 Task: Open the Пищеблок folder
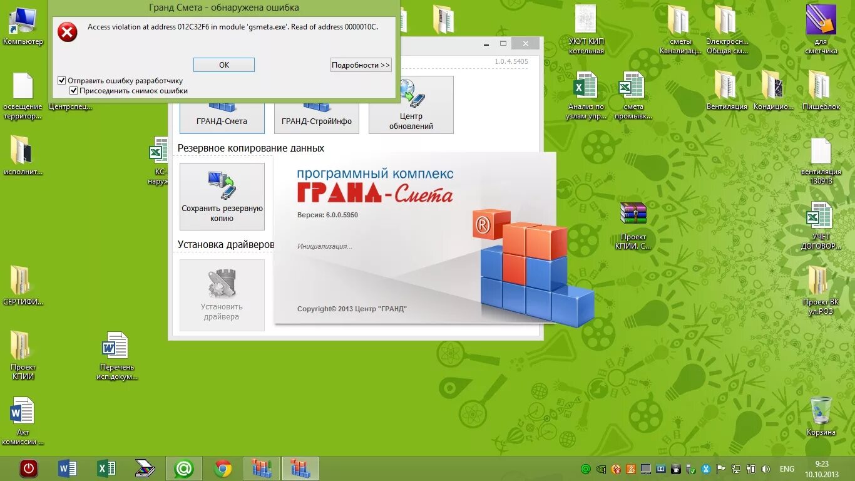821,91
